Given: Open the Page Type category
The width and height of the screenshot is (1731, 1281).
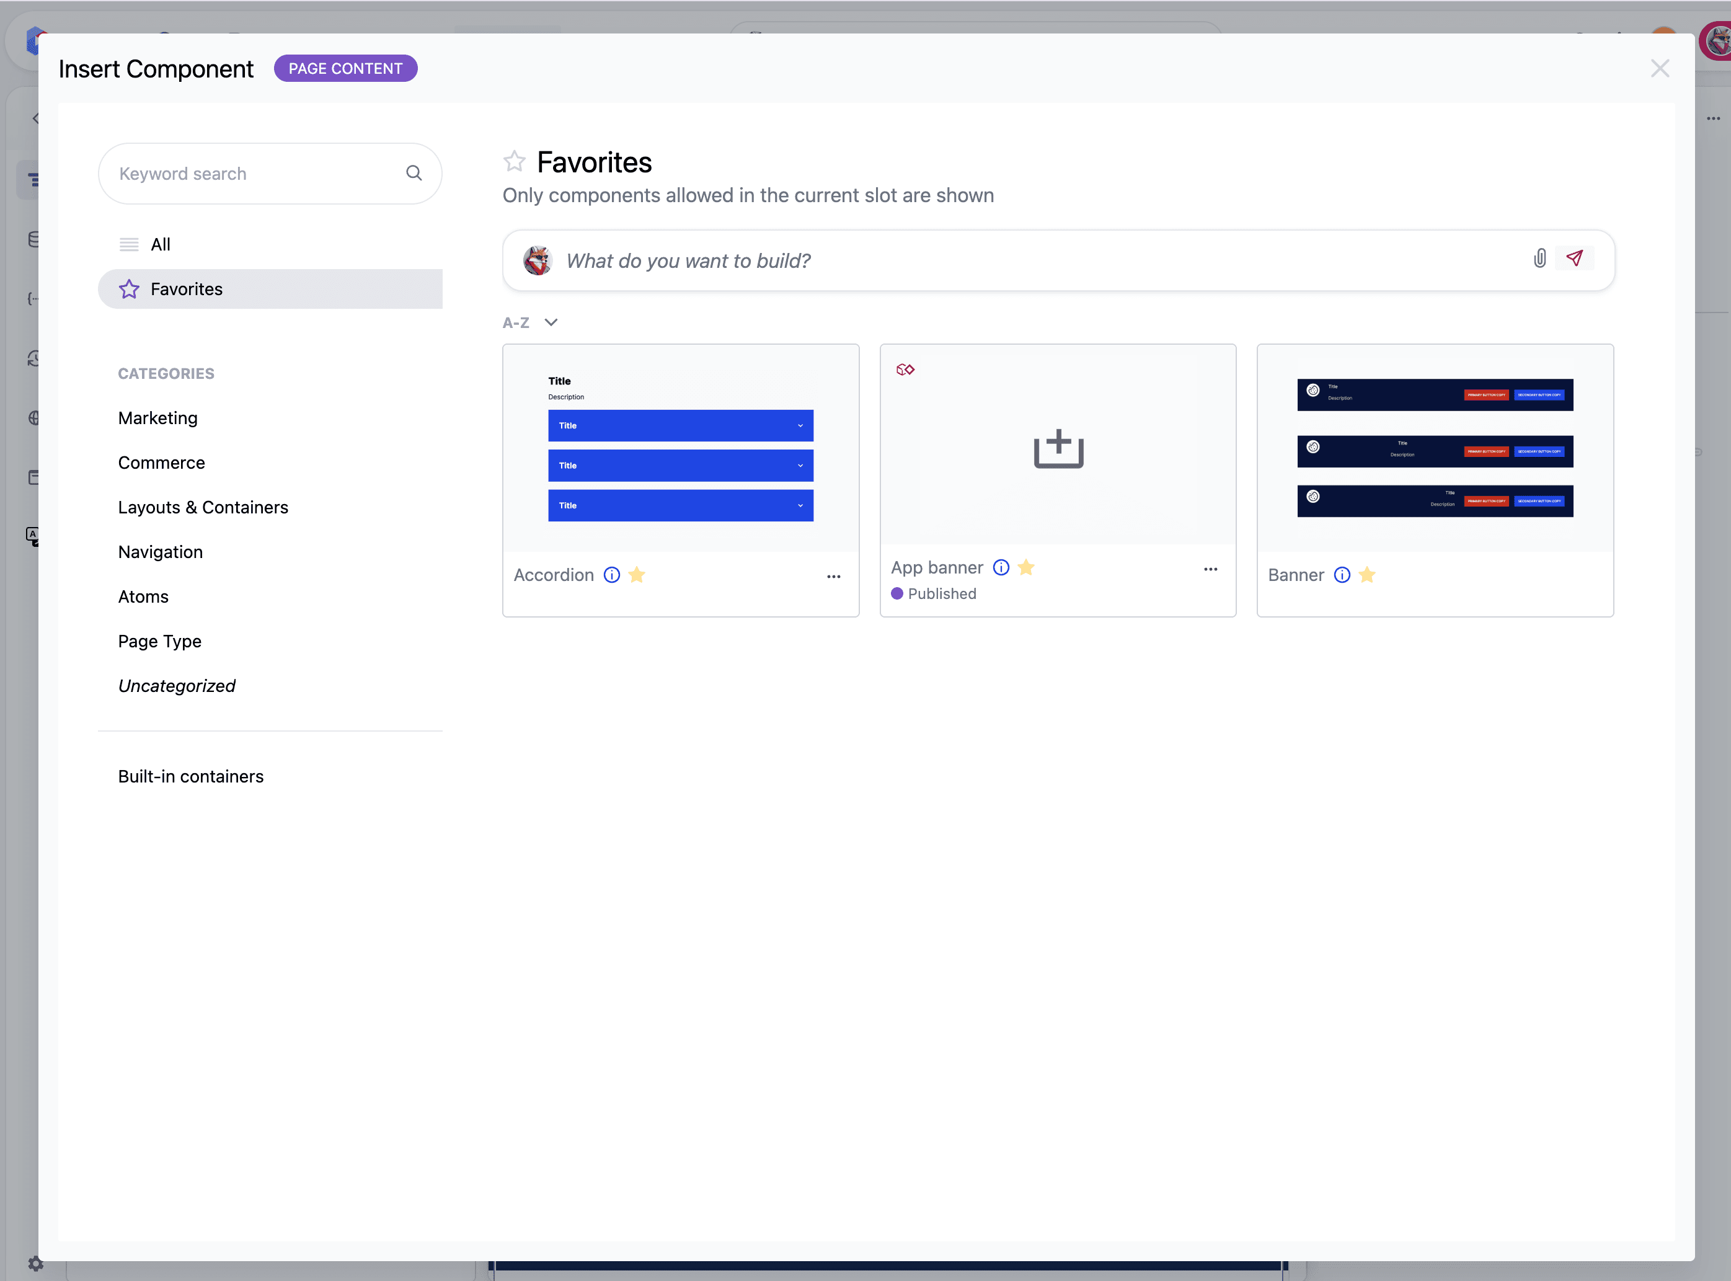Looking at the screenshot, I should click(x=160, y=641).
